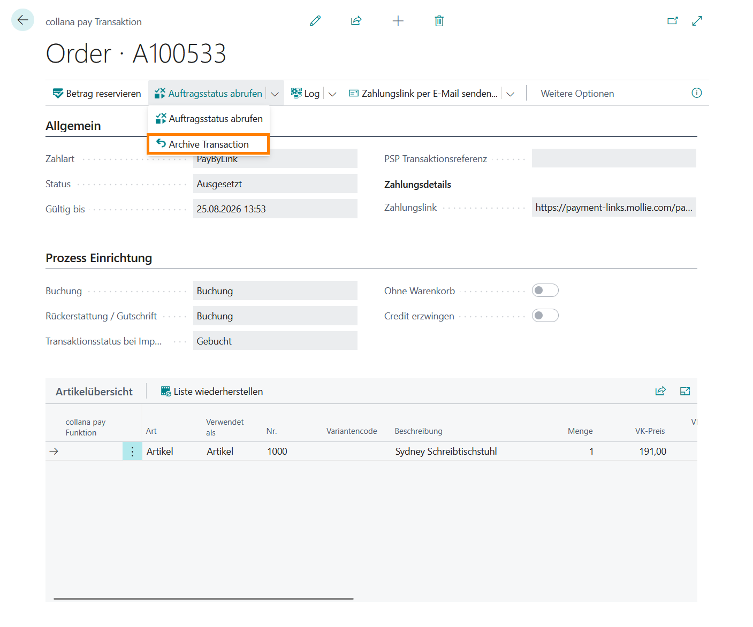The image size is (753, 627).
Task: Click the collana pay Funktion column header
Action: [86, 427]
